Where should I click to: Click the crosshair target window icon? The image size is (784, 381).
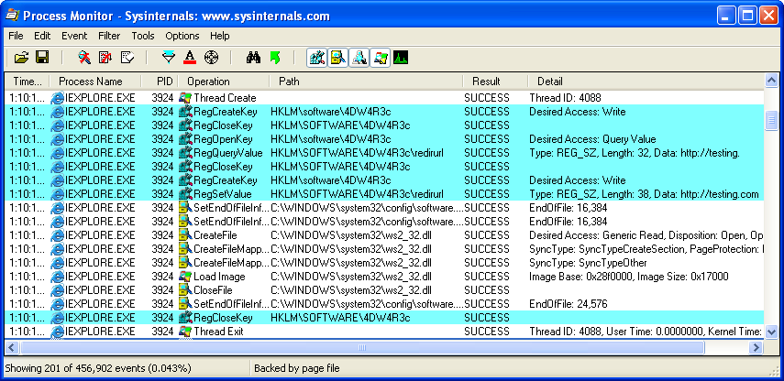point(211,58)
